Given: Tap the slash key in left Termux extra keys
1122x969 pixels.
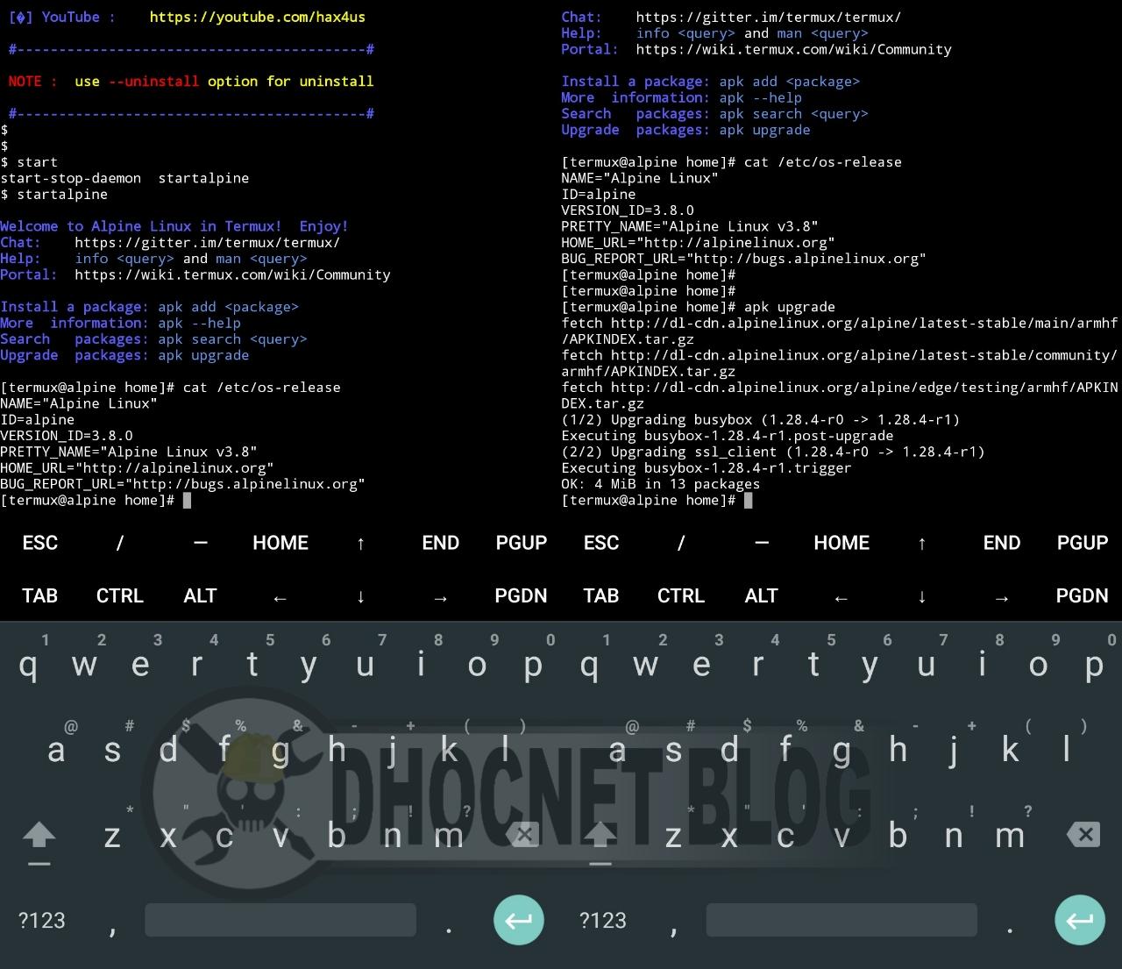Looking at the screenshot, I should [x=120, y=543].
